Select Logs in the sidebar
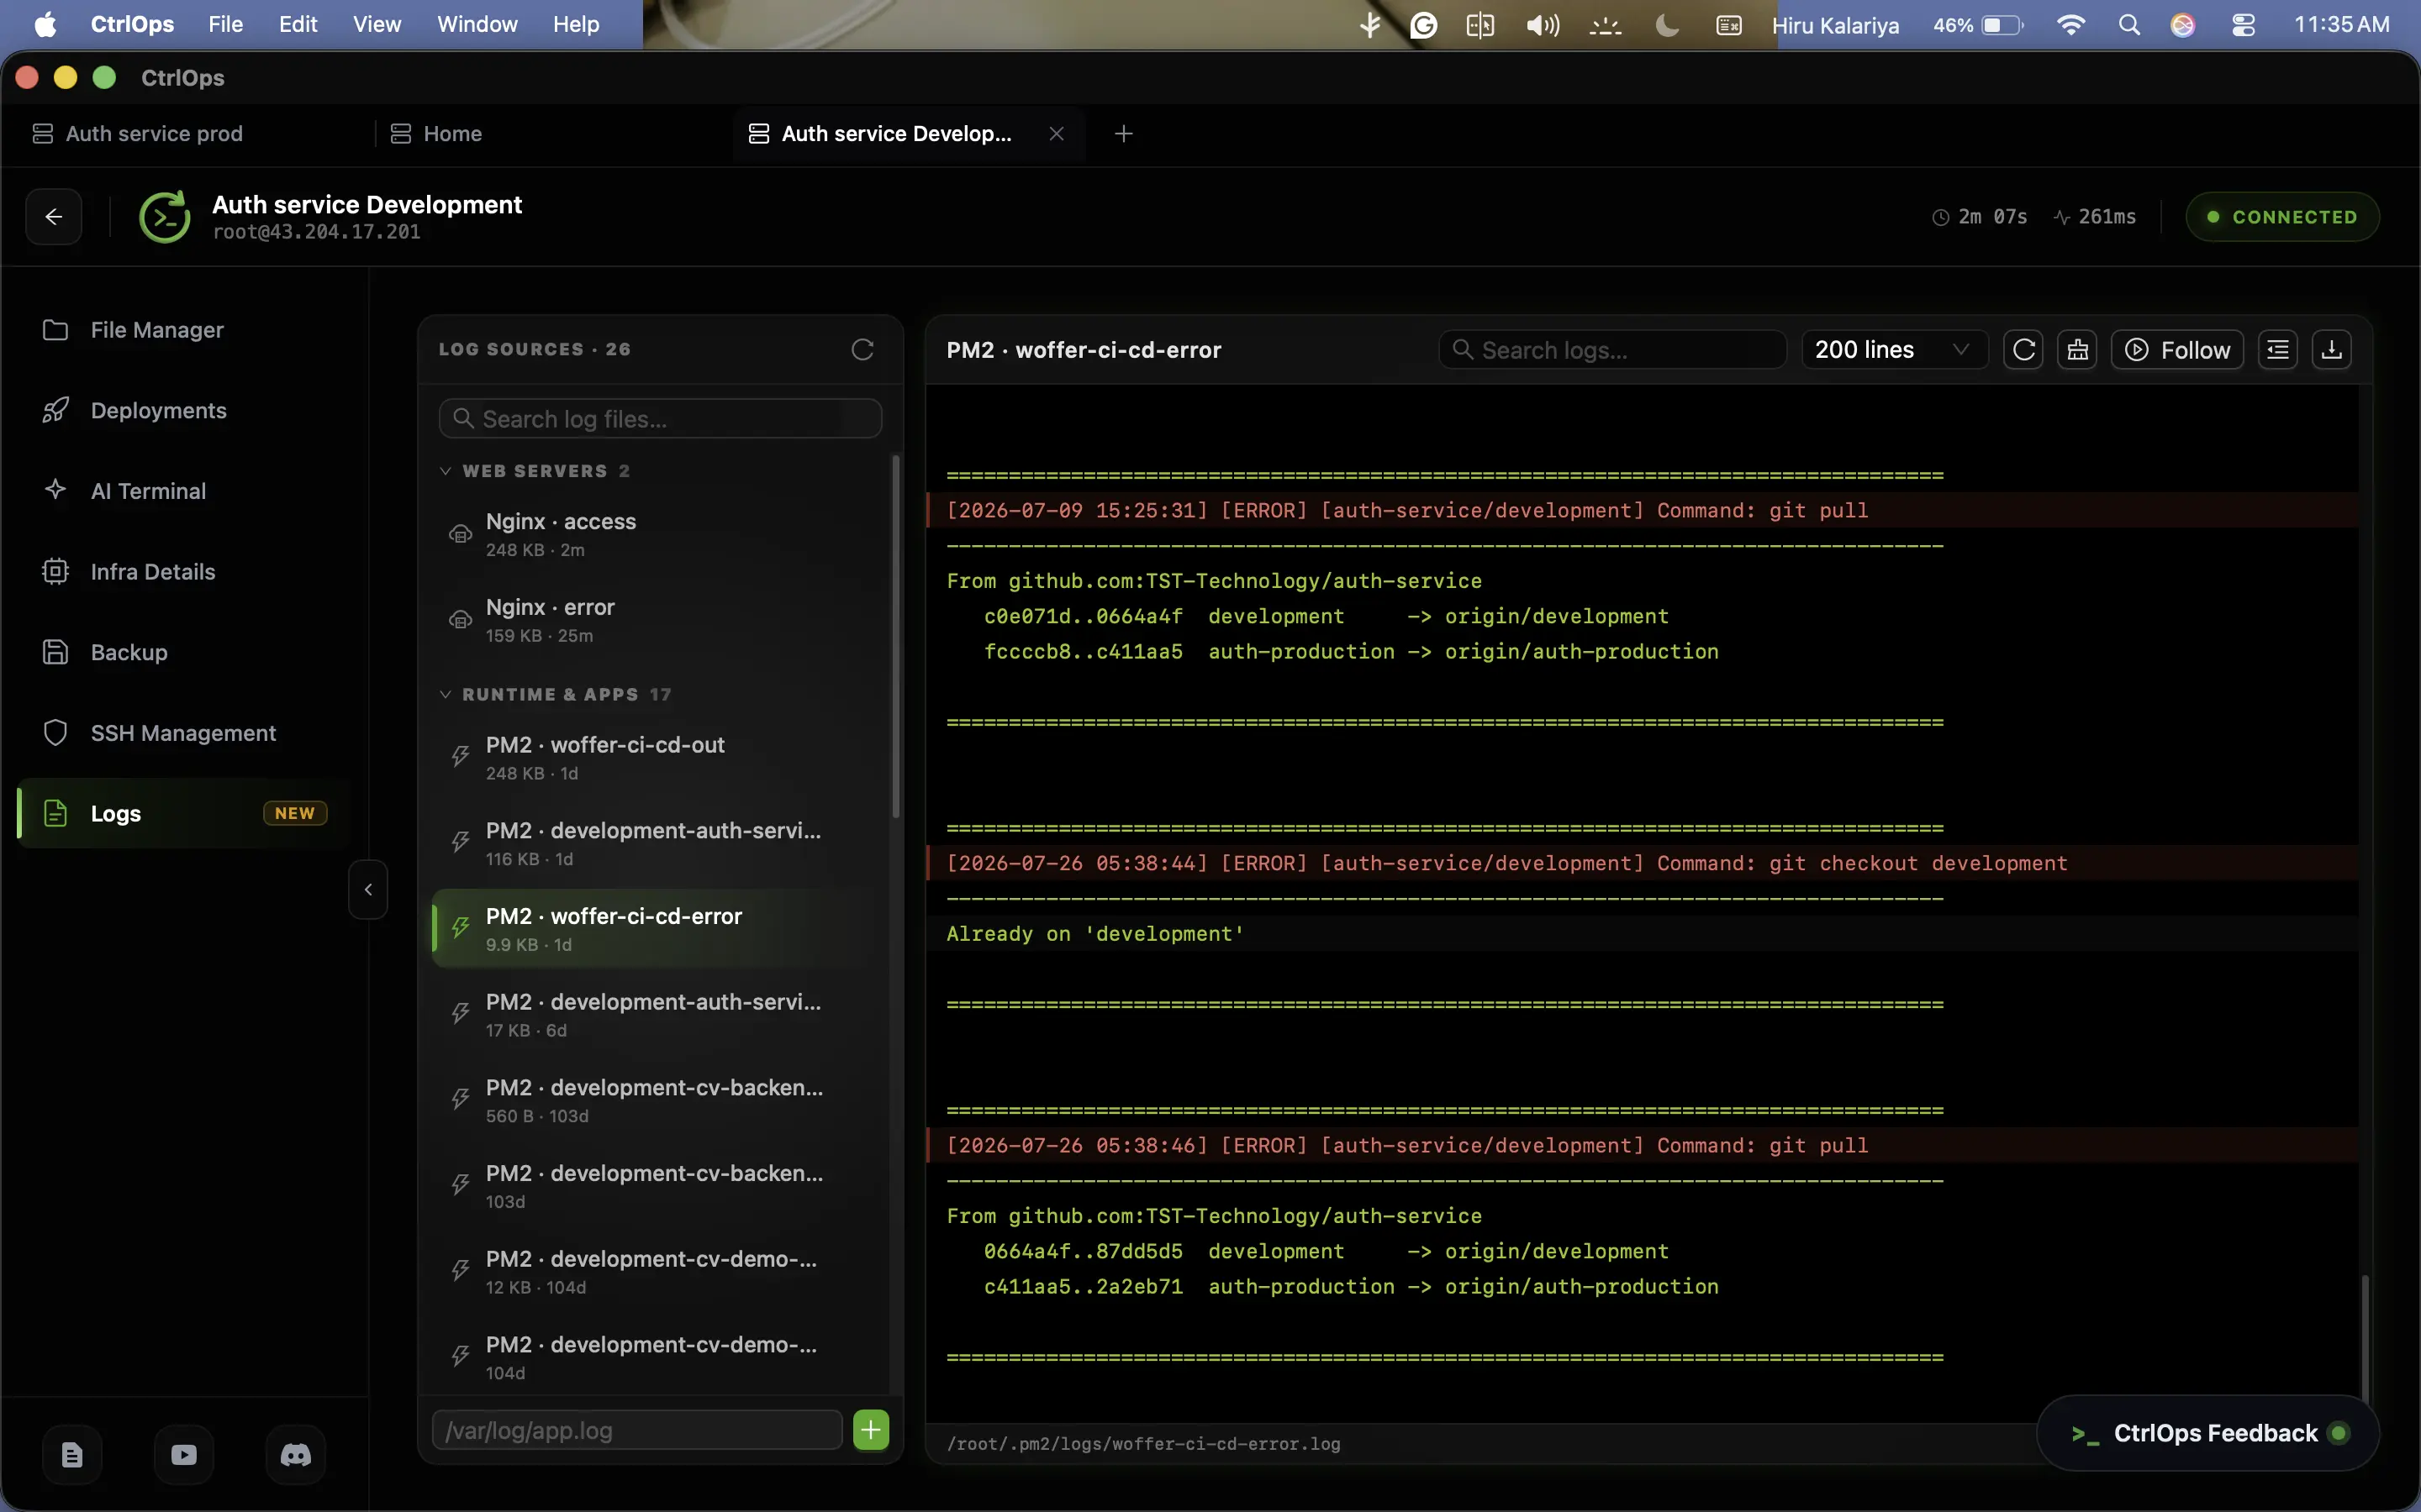This screenshot has height=1512, width=2421. click(x=184, y=813)
